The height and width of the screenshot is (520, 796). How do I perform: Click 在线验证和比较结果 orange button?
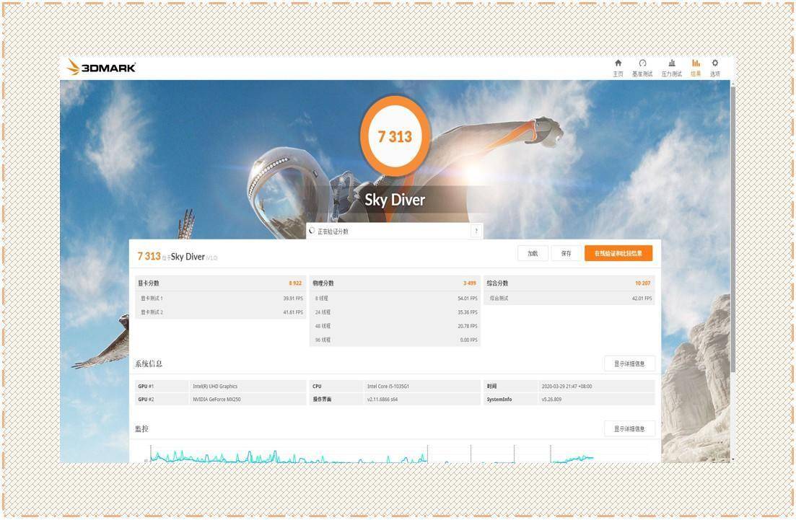click(618, 253)
